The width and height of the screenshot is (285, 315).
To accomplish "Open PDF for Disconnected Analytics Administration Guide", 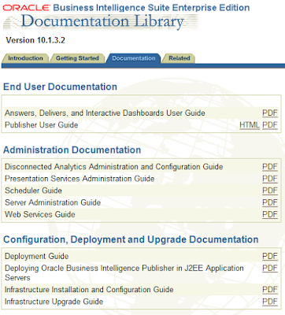I will click(270, 167).
